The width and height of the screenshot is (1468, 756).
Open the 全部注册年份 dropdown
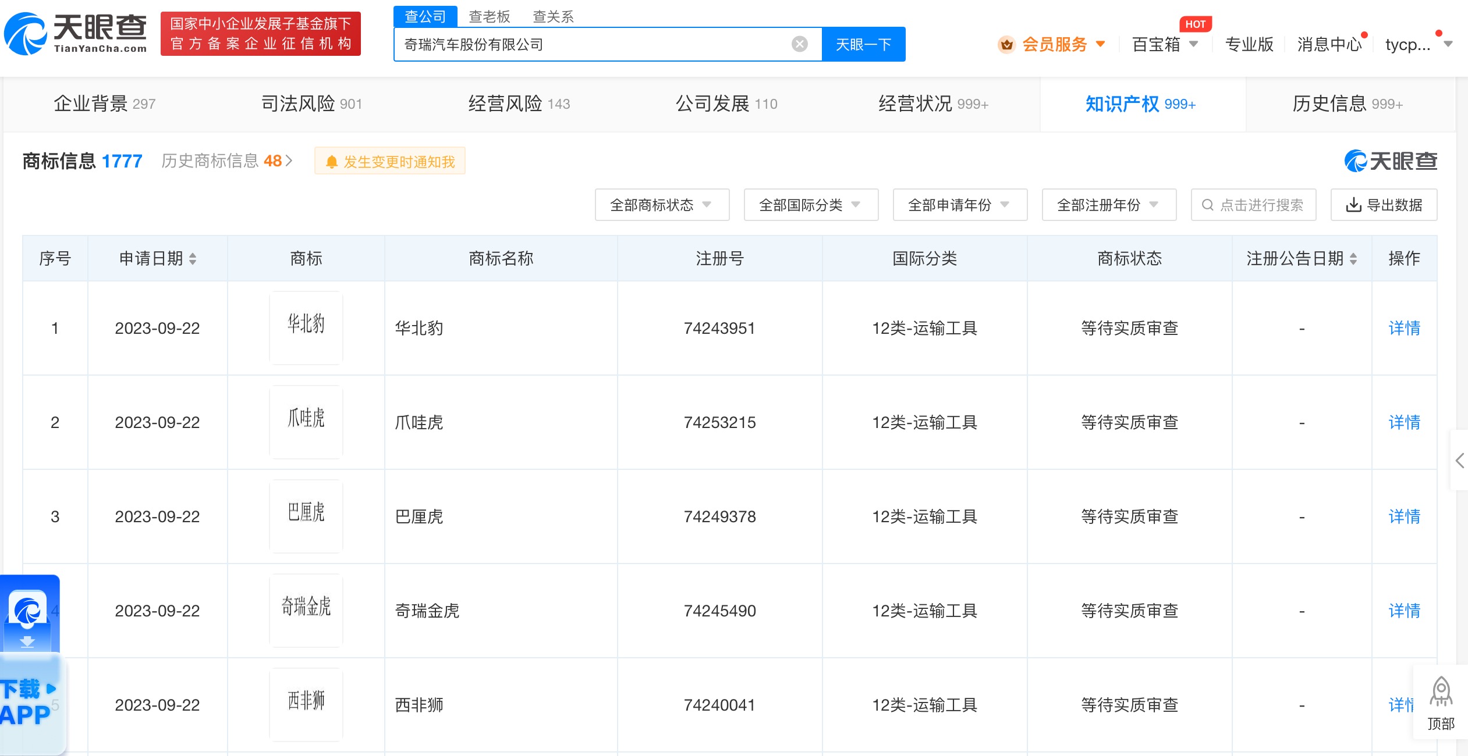pos(1109,205)
